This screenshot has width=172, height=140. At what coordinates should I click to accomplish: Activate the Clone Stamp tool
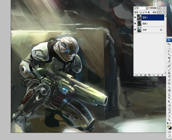click(169, 73)
